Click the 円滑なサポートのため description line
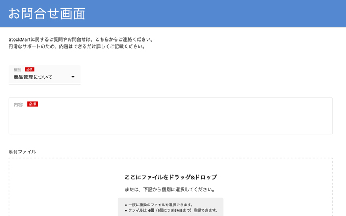Viewport: 346px width, 216px height. [x=77, y=46]
